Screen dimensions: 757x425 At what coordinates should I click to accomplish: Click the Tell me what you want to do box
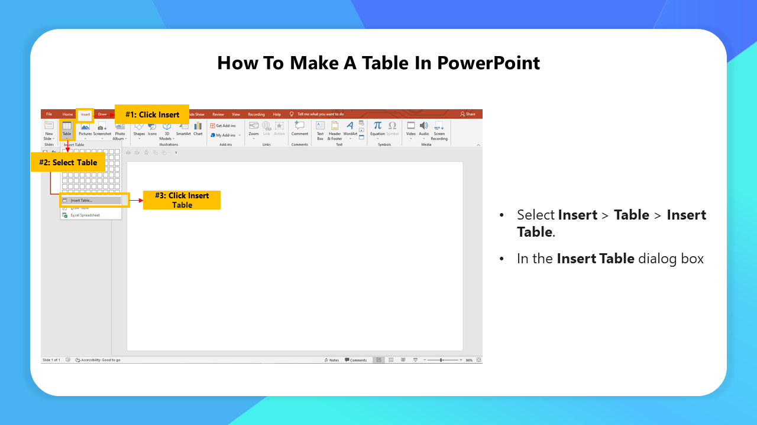pos(320,114)
